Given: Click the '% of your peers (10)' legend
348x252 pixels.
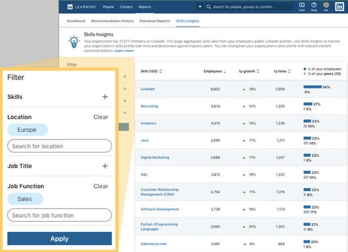Looking at the screenshot, I should (x=322, y=74).
